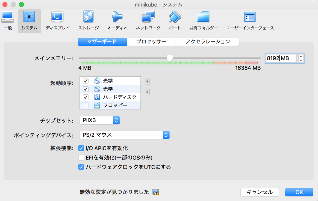Click the 4 MB minimum label
This screenshot has width=318, height=201.
[85, 68]
